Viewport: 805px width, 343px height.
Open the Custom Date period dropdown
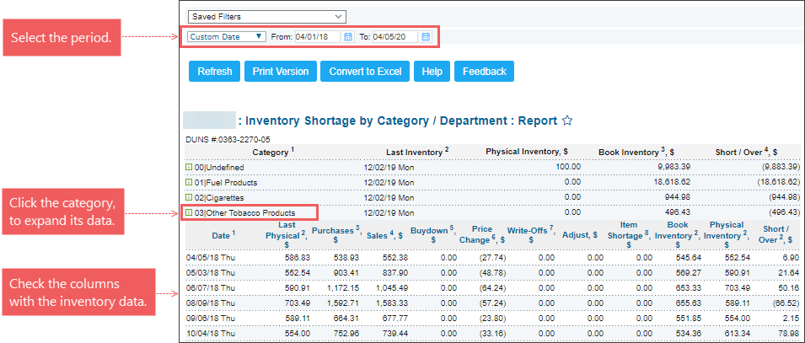click(227, 37)
